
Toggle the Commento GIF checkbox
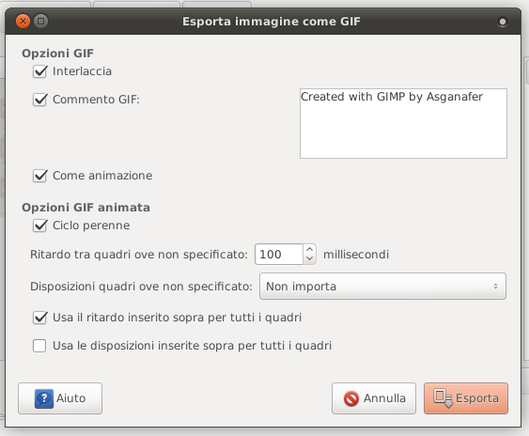pos(39,100)
